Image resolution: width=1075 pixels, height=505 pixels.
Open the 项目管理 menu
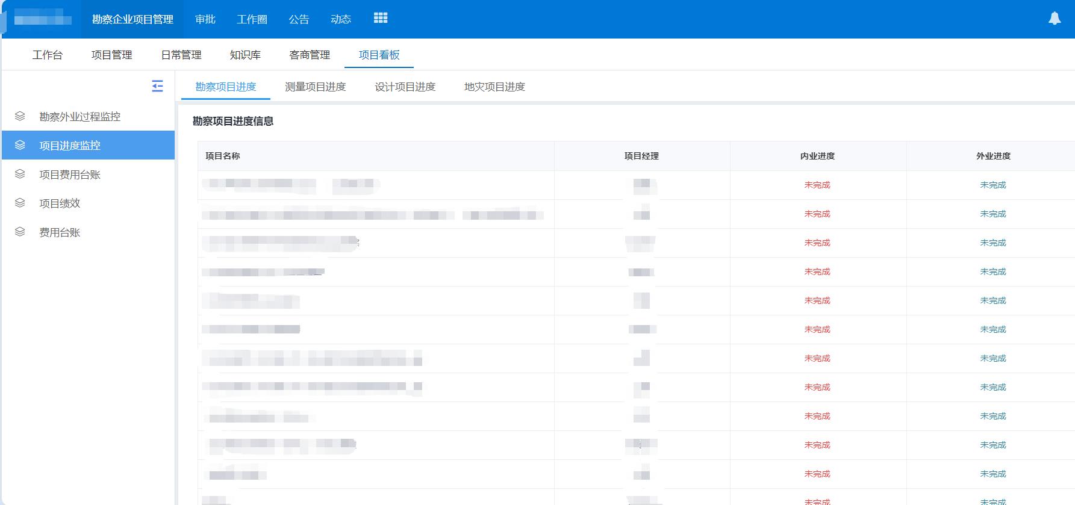tap(111, 55)
